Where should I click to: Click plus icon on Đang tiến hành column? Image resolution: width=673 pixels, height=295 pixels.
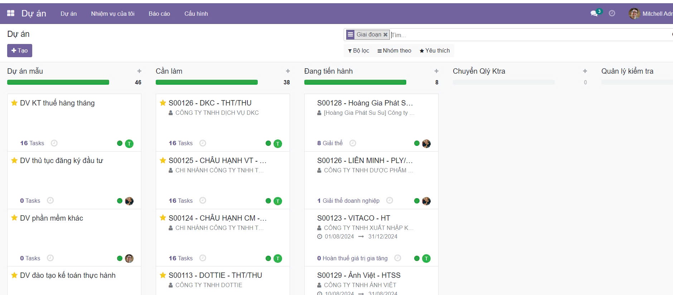click(x=436, y=71)
